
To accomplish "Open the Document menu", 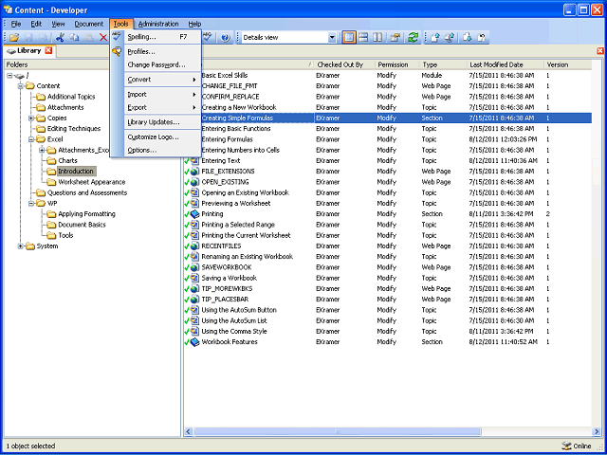I will coord(88,24).
